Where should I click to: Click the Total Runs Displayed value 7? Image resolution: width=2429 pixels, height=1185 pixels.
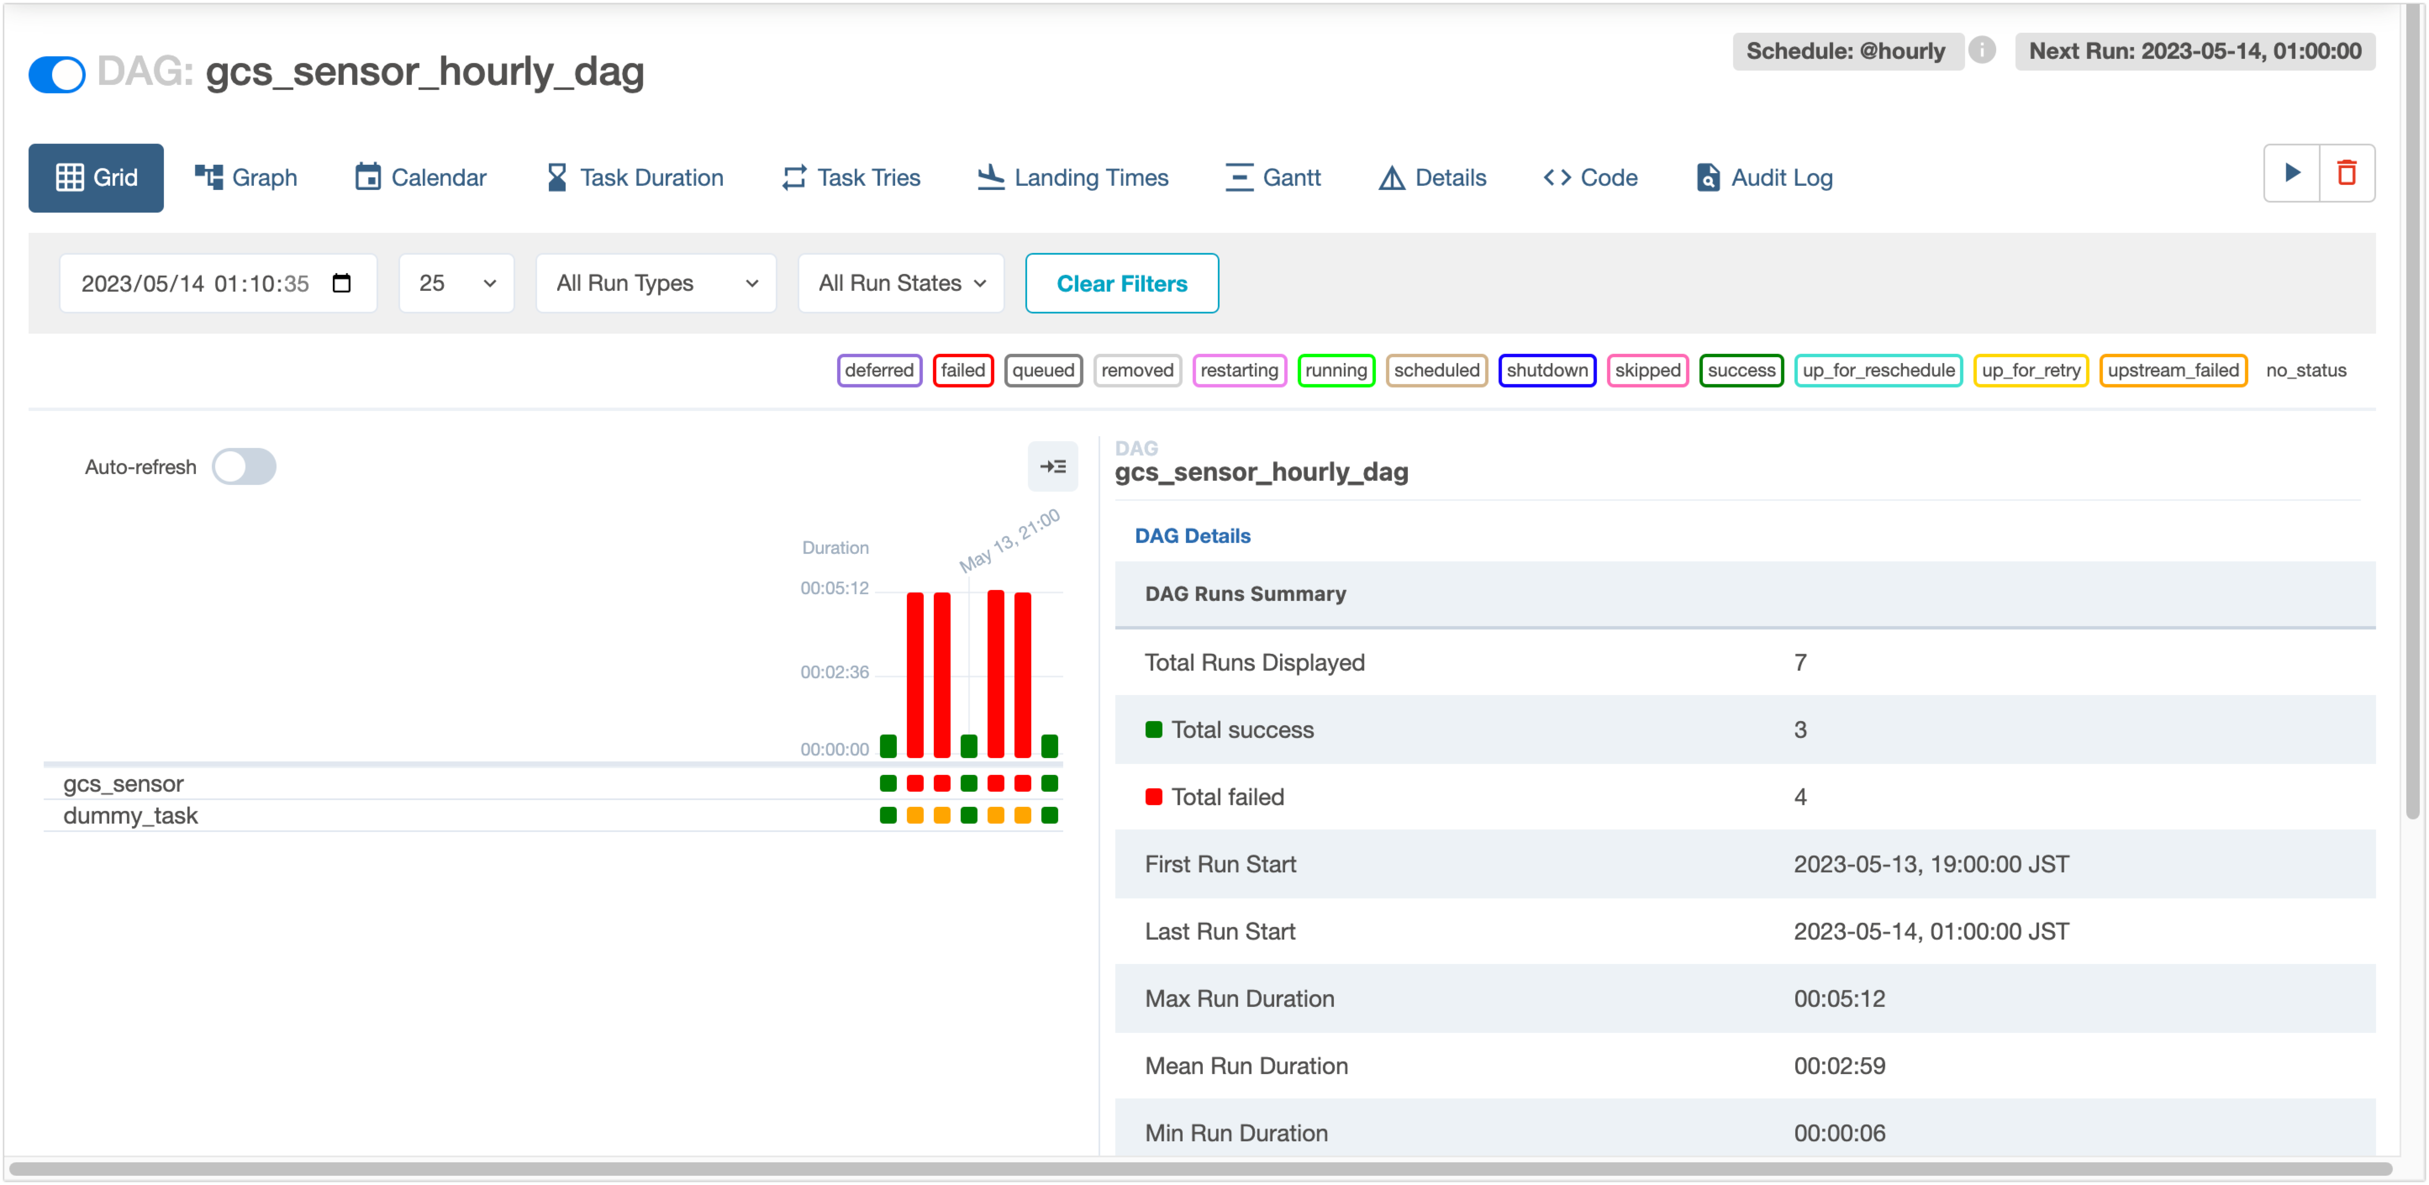pyautogui.click(x=1800, y=663)
